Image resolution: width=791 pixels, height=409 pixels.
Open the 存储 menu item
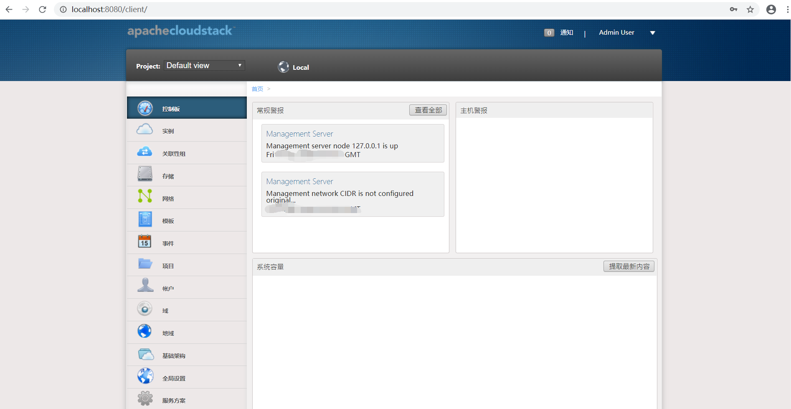point(187,175)
